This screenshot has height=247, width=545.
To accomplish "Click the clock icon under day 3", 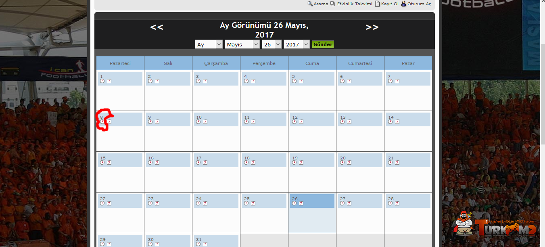I will click(198, 81).
